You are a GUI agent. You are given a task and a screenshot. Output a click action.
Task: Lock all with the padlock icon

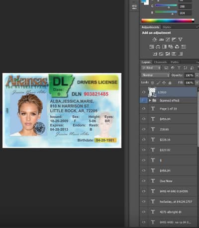coord(170,82)
